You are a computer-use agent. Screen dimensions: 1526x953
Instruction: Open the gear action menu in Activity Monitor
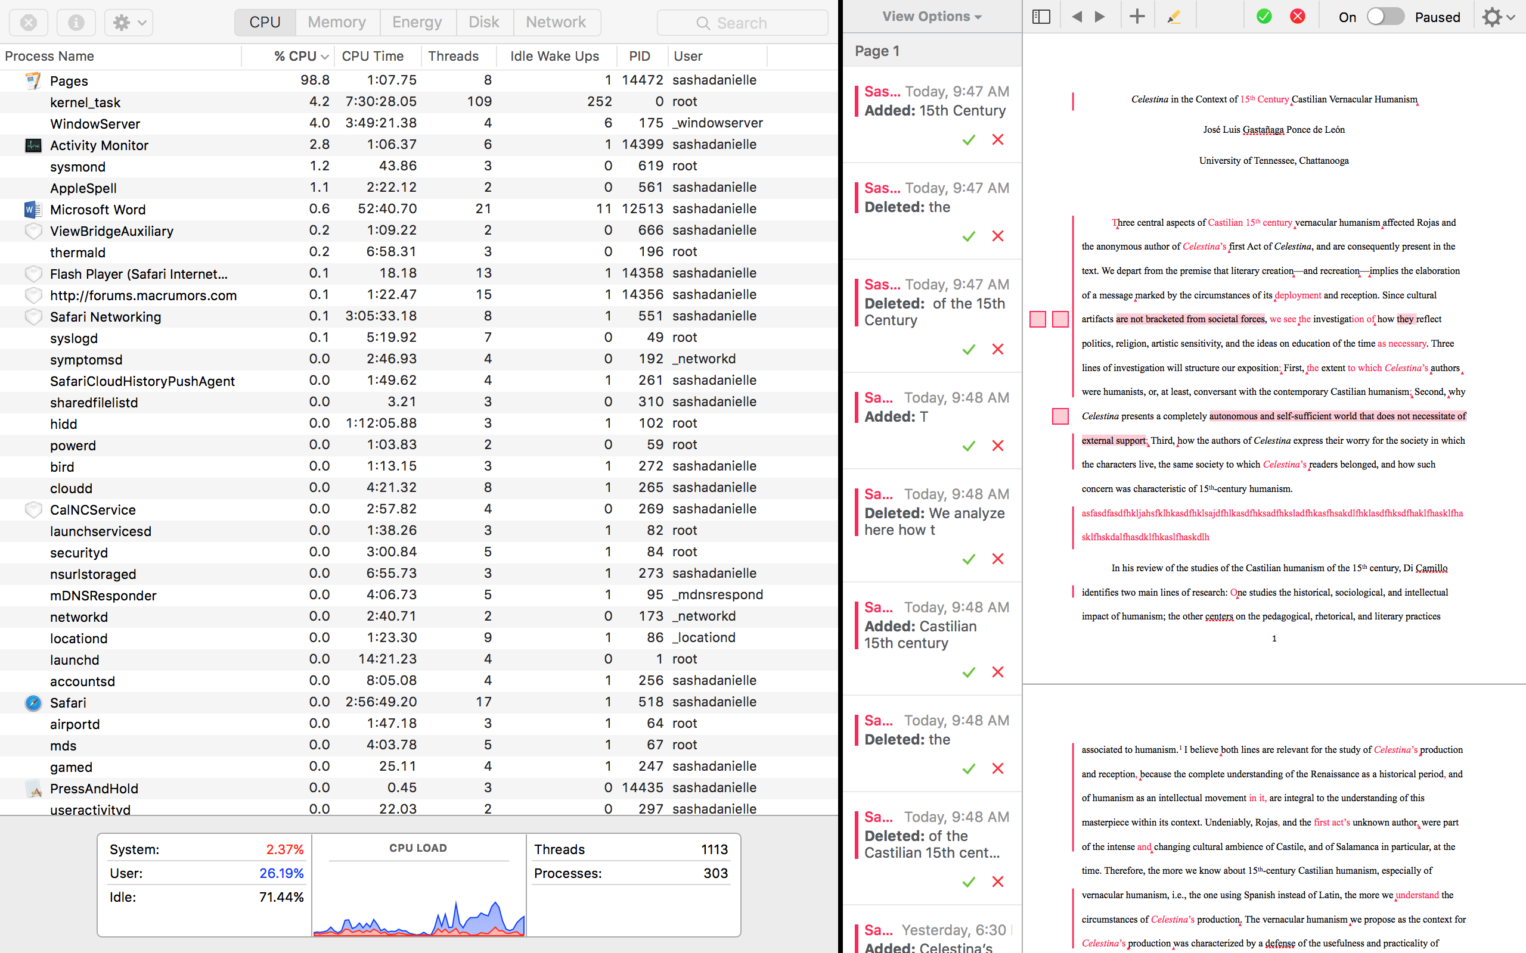click(x=129, y=23)
